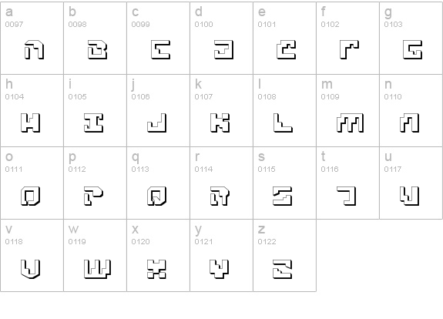This screenshot has height=319, width=443.
Task: Click the i glyph cell 0105
Action: tap(94, 123)
